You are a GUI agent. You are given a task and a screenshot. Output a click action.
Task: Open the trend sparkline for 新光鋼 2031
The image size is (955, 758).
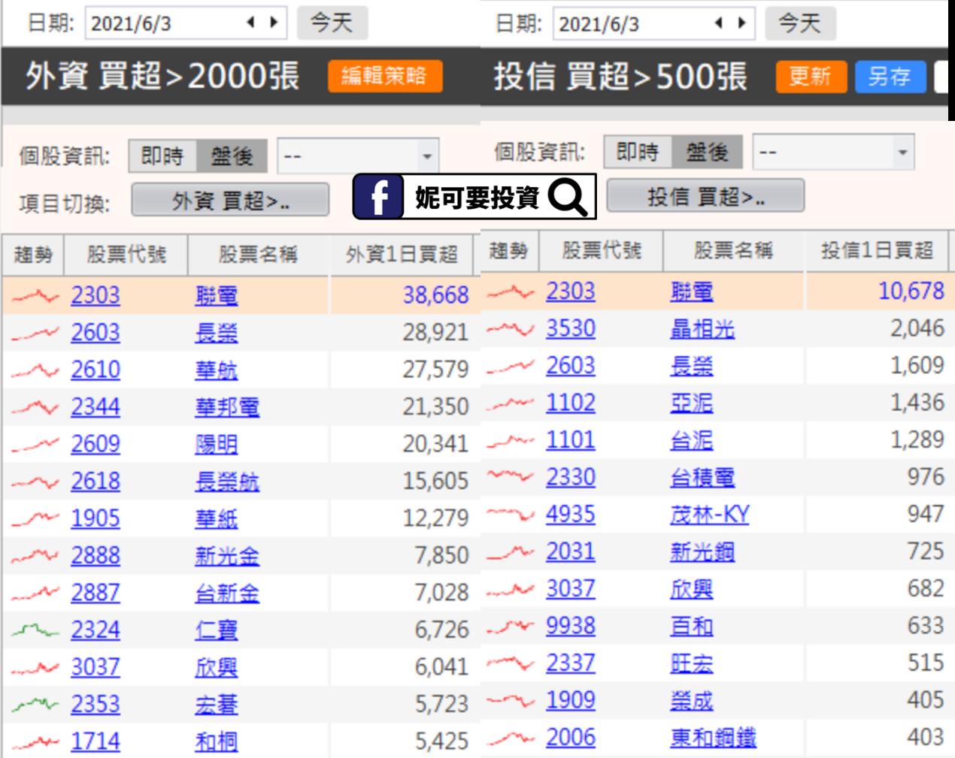pos(510,551)
